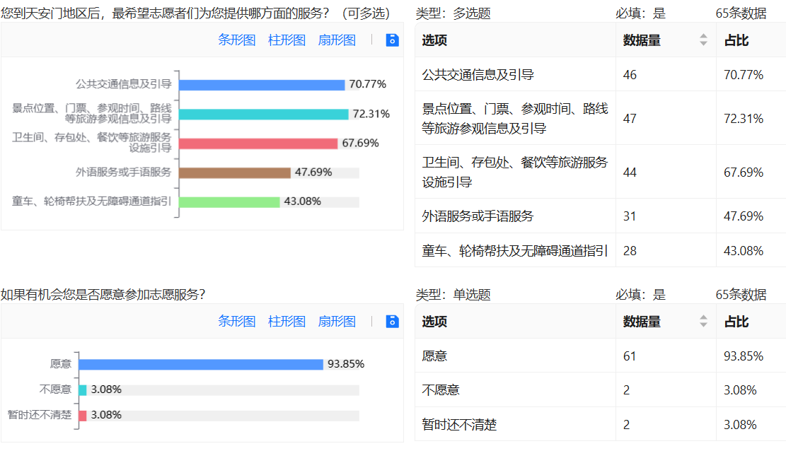786x451 pixels.
Task: Select 条形图 tab for the volunteer willingness chart
Action: [x=236, y=322]
